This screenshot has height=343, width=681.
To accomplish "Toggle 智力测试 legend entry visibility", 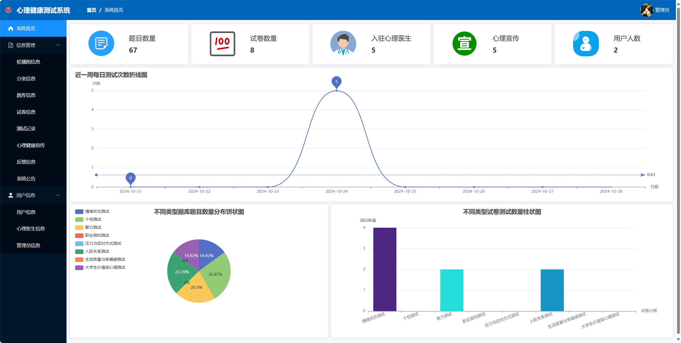I will (x=93, y=227).
